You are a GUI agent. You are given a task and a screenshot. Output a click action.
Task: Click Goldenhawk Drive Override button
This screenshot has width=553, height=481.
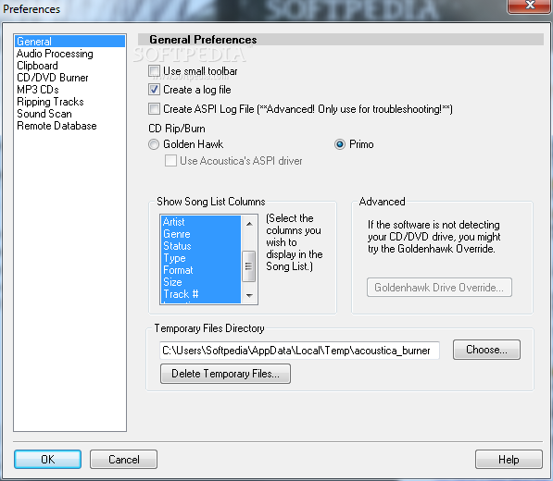coord(439,288)
